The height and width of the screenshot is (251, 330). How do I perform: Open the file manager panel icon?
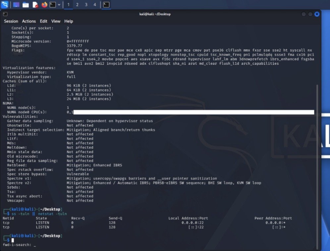tap(26, 5)
